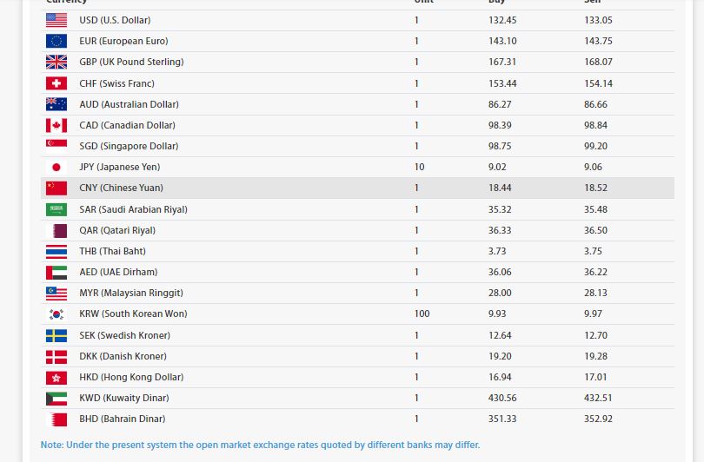
Task: Click the Bahrain flag icon
Action: pos(56,419)
